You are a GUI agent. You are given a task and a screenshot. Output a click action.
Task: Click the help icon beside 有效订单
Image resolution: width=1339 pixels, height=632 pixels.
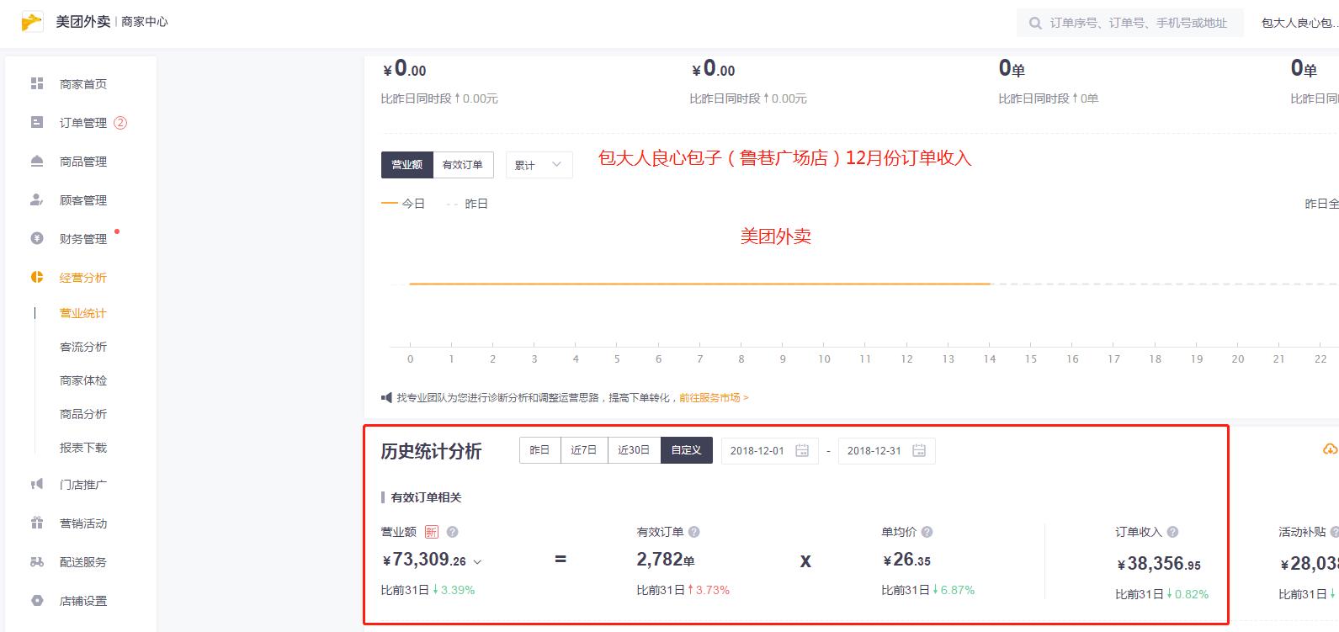coord(694,532)
